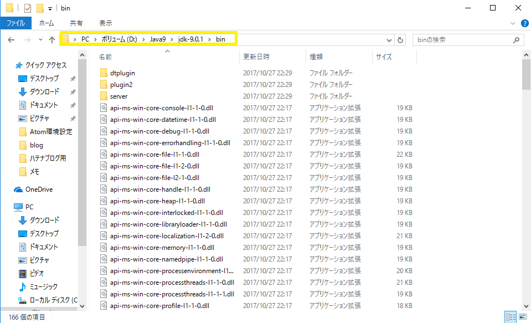Open ローカル ディスク (C drive in sidebar
This screenshot has height=323, width=531.
click(x=54, y=300)
